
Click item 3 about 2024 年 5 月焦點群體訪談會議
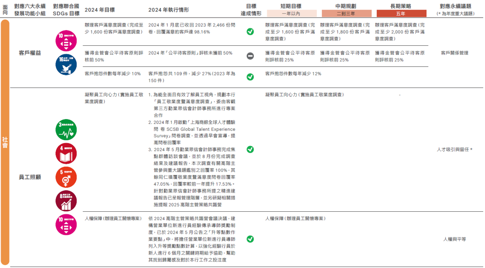pyautogui.click(x=191, y=177)
